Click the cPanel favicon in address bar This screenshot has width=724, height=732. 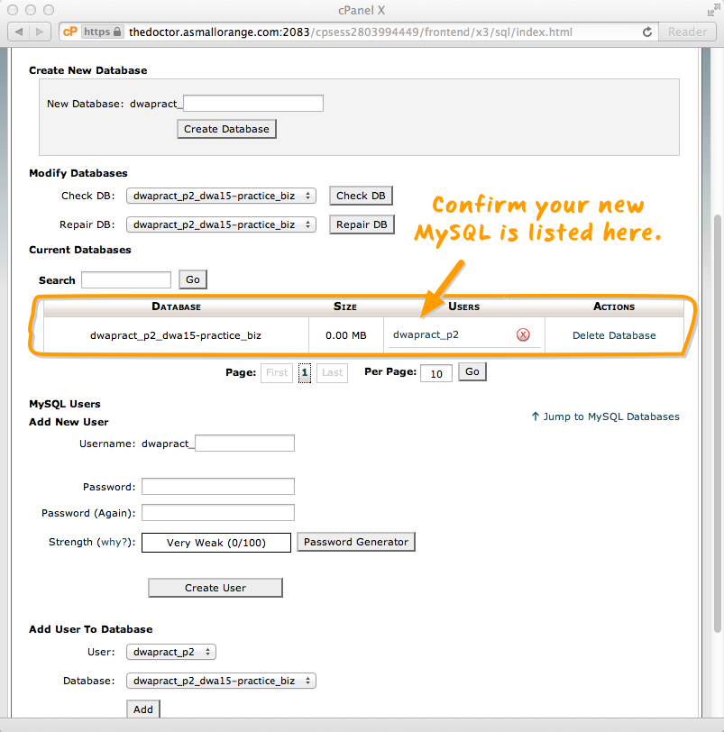(x=69, y=32)
